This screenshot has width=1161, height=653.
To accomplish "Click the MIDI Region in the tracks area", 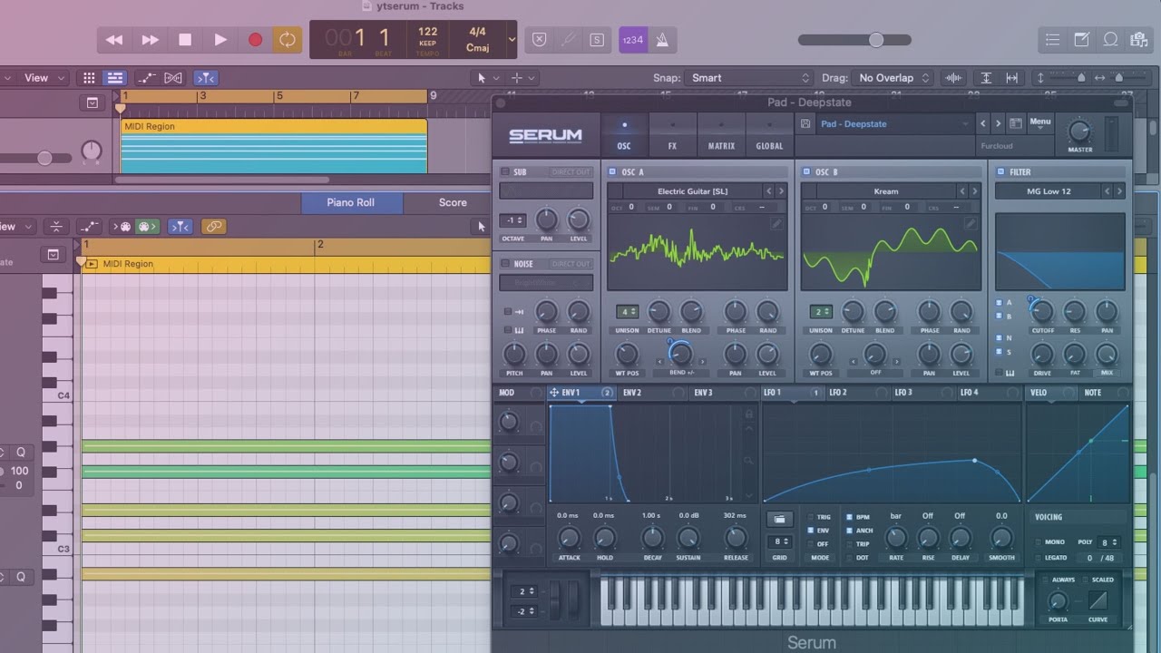I will [x=273, y=145].
